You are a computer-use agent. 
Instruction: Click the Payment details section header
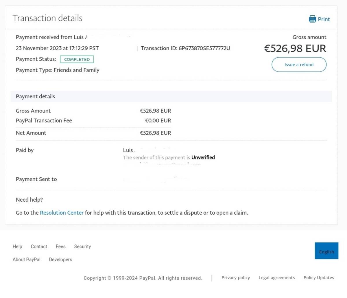coord(171,96)
